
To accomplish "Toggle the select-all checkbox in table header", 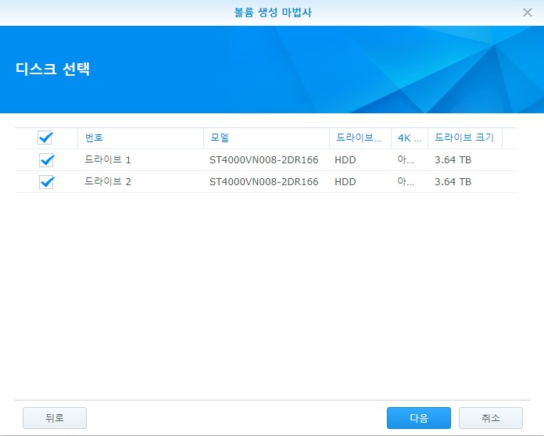I will pyautogui.click(x=45, y=138).
